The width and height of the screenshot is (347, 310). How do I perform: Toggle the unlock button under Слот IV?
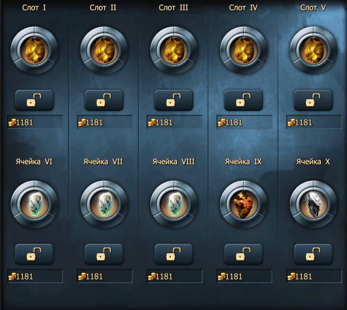pos(243,100)
